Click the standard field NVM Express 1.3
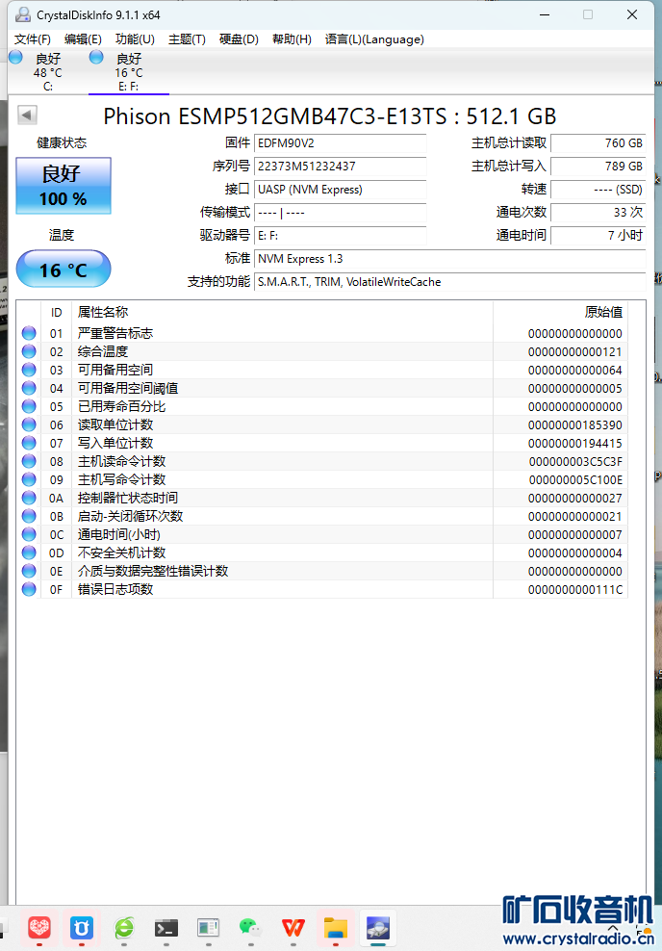 click(x=449, y=258)
